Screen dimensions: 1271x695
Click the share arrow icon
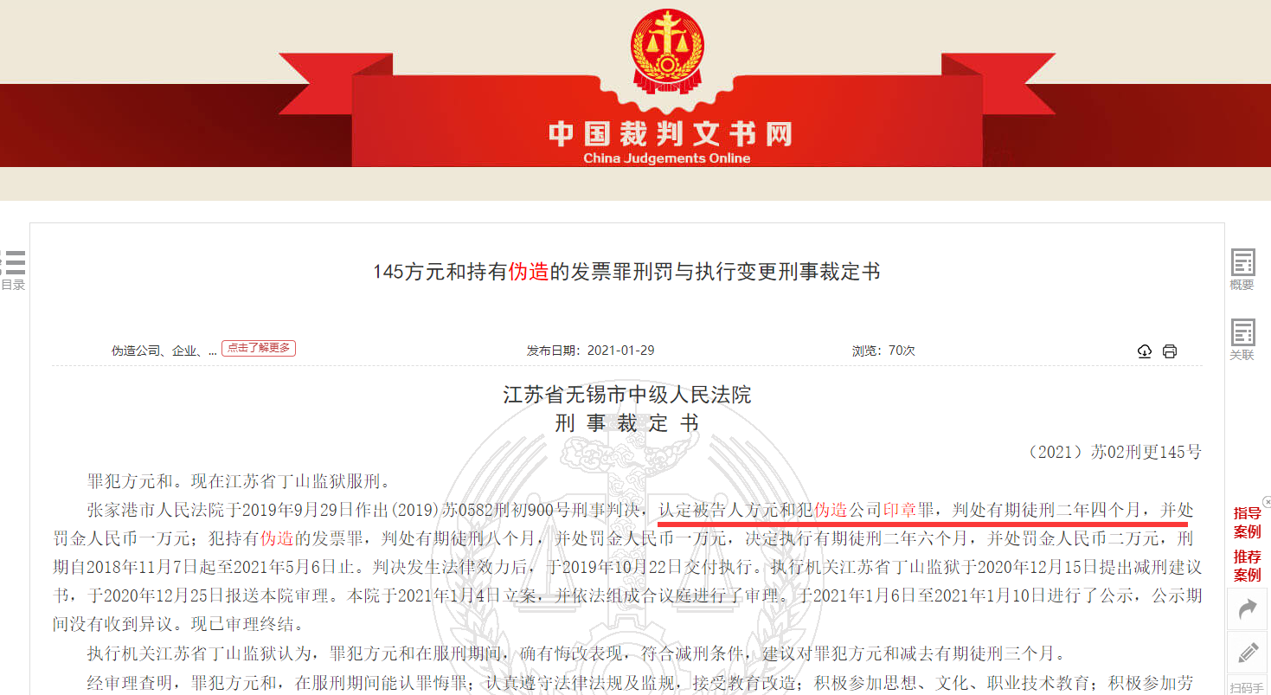click(1247, 609)
